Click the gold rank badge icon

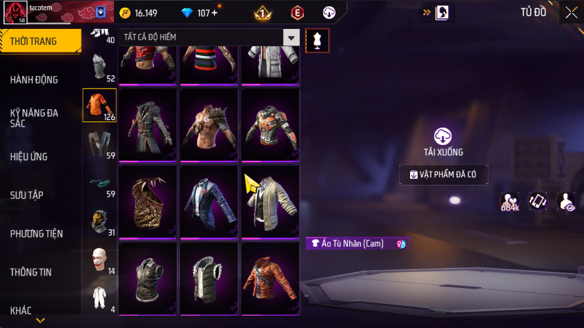pos(262,13)
